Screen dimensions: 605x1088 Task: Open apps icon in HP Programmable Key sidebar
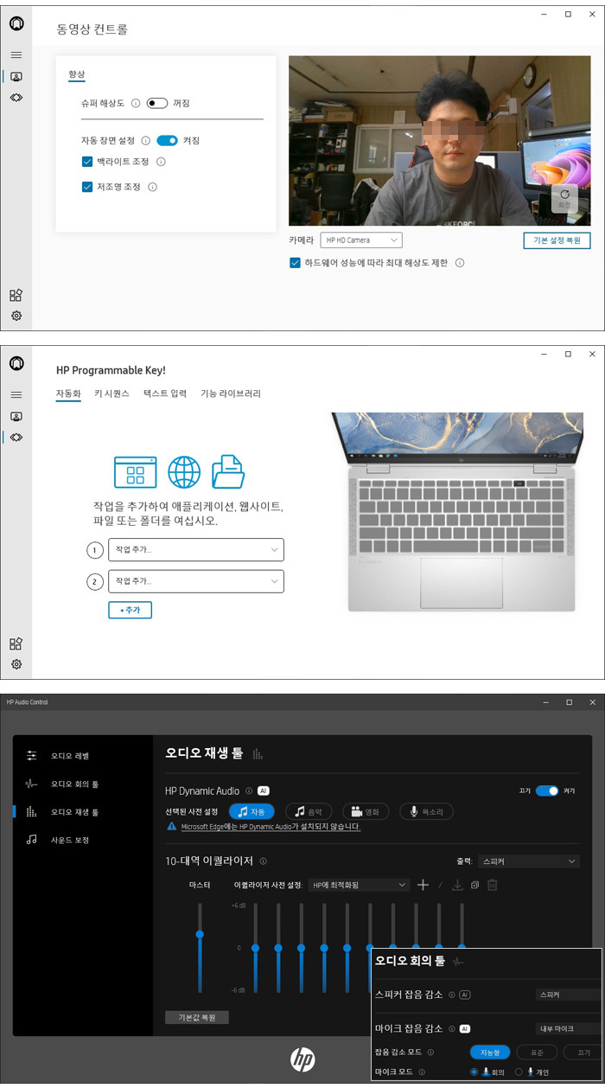pos(16,643)
